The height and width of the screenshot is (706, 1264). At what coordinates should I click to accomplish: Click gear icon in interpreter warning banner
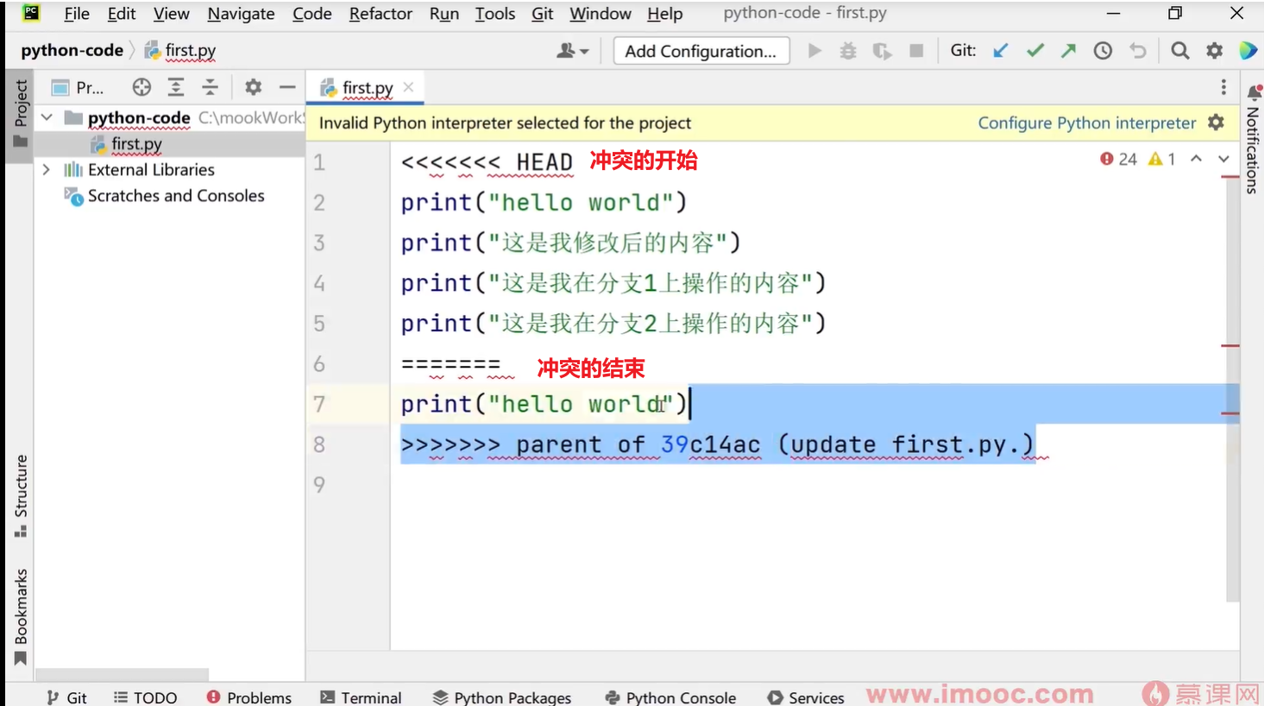[1217, 123]
